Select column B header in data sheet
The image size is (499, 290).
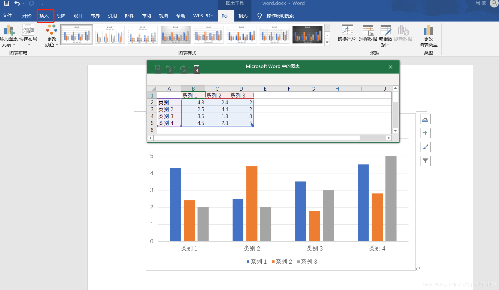[x=193, y=88]
